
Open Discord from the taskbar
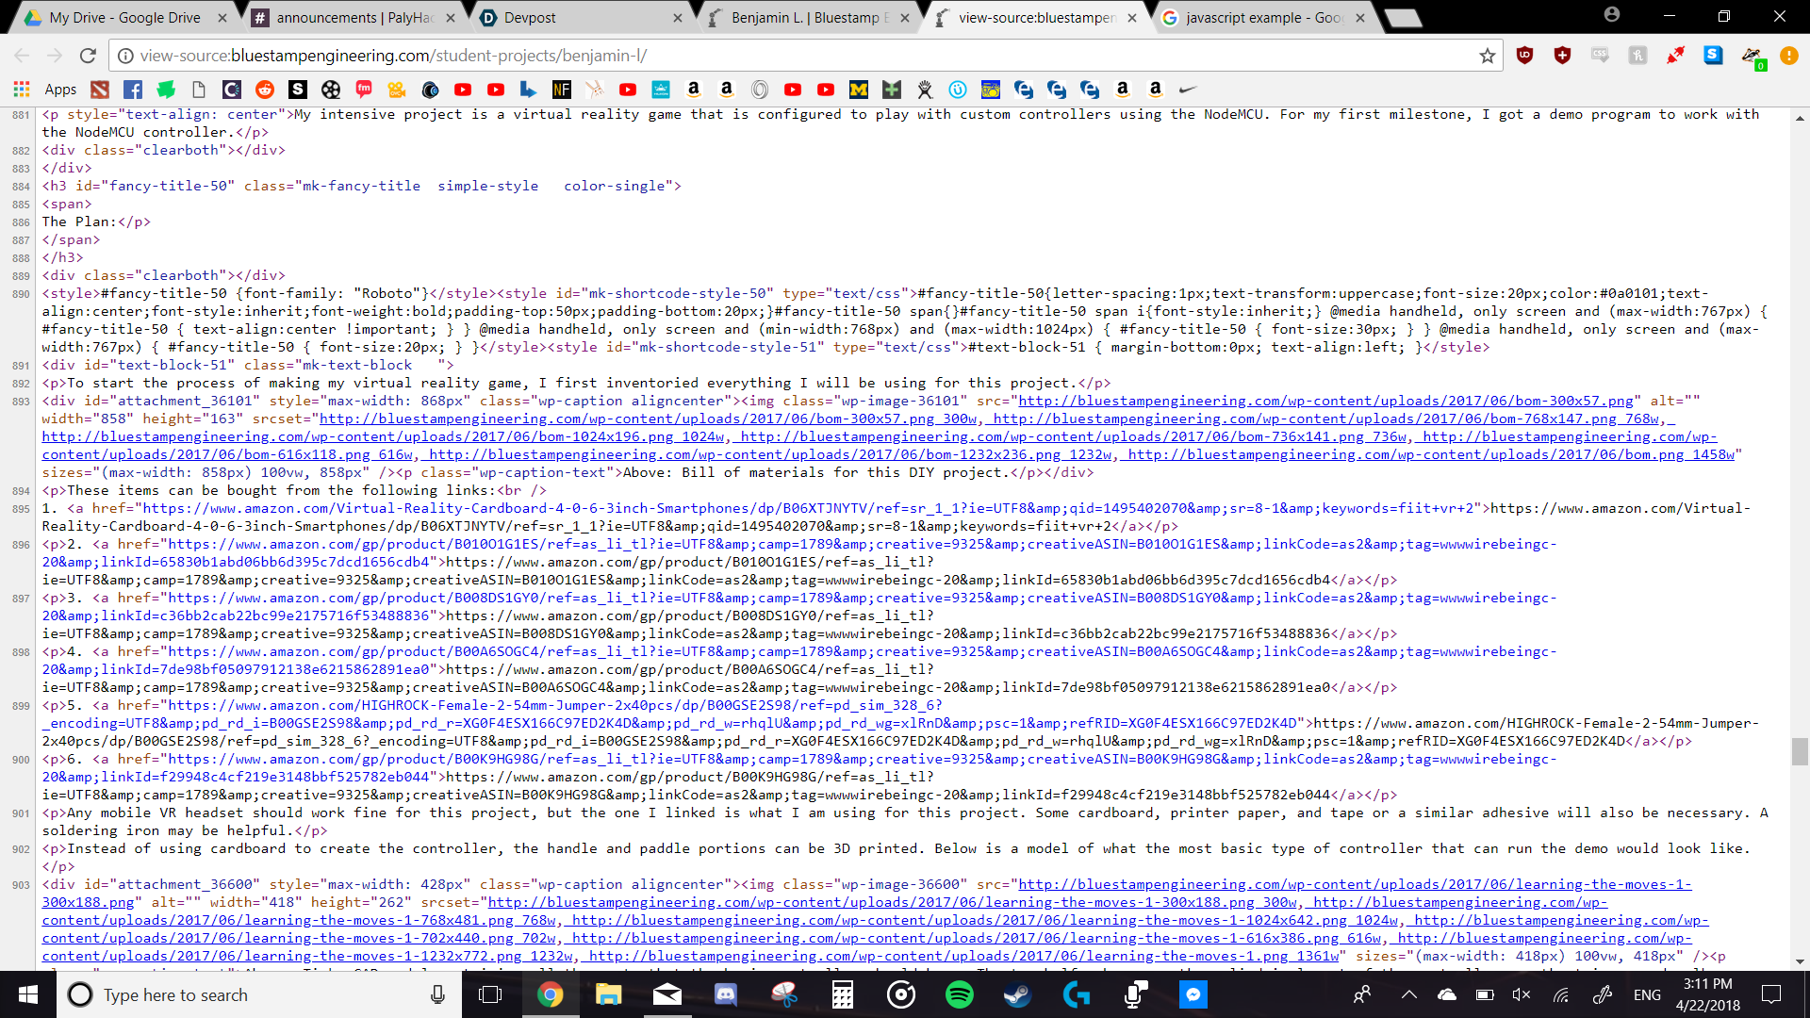[x=725, y=994]
